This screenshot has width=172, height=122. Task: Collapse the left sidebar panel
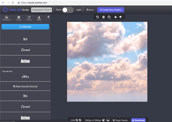pyautogui.click(x=48, y=17)
